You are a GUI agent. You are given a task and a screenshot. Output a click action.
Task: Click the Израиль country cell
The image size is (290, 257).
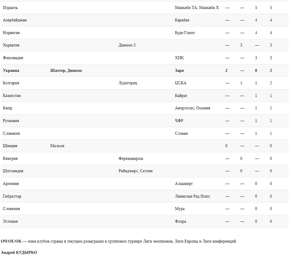(x=10, y=8)
